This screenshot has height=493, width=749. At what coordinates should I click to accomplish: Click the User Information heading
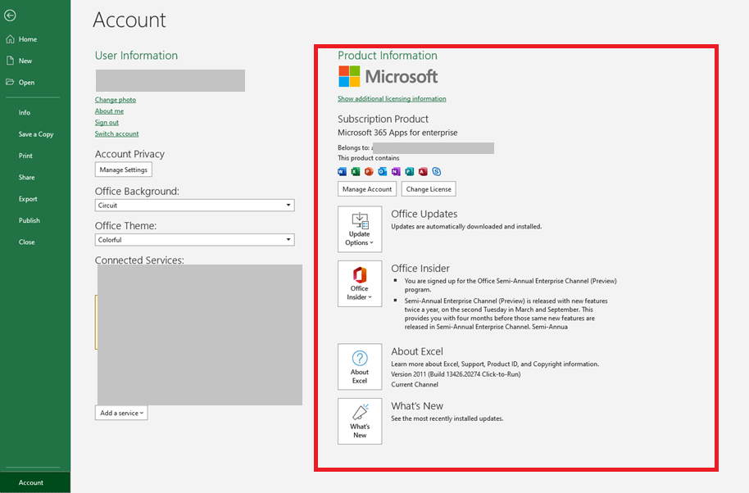click(136, 56)
